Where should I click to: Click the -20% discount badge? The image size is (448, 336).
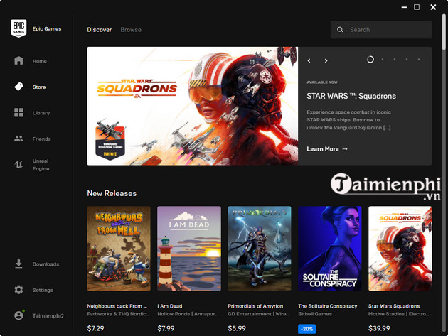[x=307, y=329]
